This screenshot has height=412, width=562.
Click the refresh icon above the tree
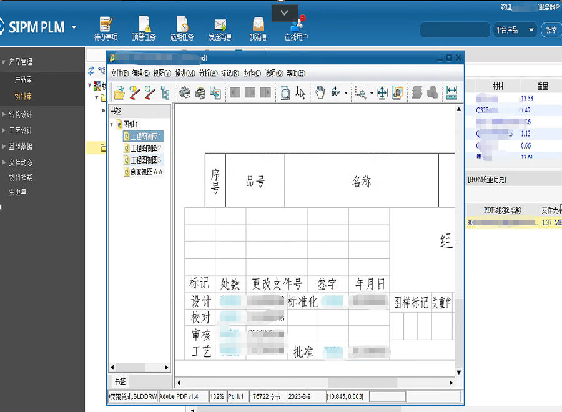[91, 71]
